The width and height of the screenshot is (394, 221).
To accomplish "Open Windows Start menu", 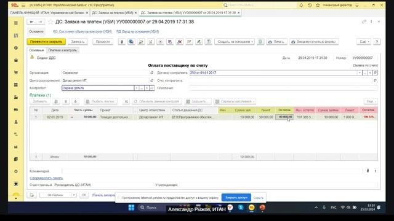I will click(x=131, y=207).
